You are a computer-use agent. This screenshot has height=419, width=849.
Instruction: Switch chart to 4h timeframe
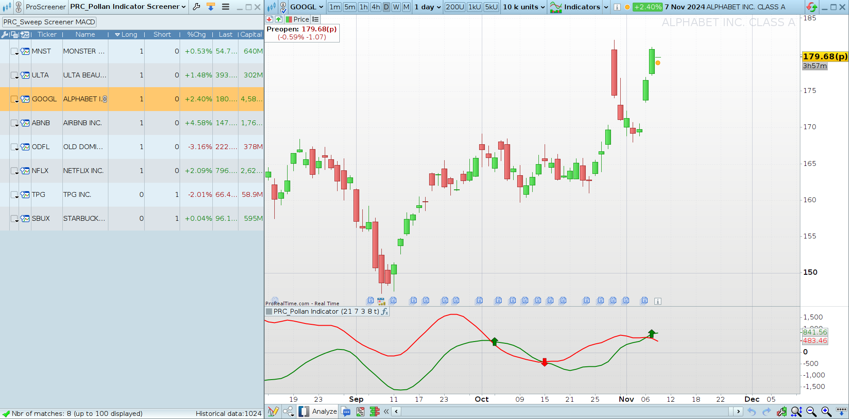(376, 7)
